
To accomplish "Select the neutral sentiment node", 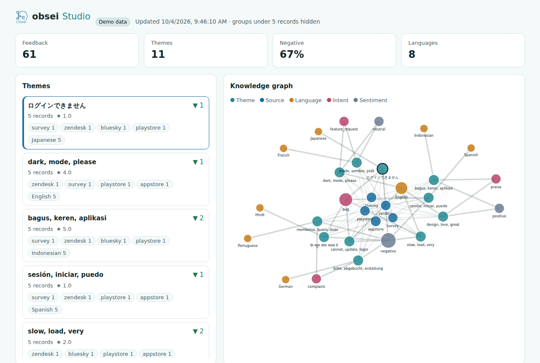I will (x=379, y=122).
